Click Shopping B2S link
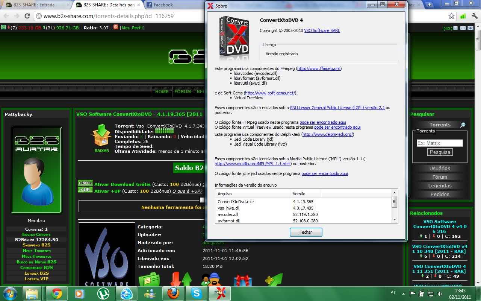The image size is (481, 301). (36, 245)
